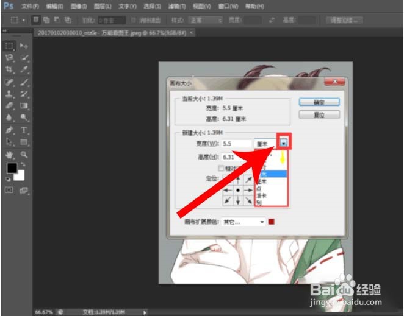Select the Pen tool

(x=9, y=130)
